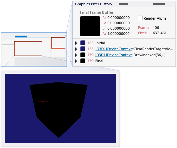The image size is (177, 148).
Task: Click the 168: Initial label
Action: click(96, 43)
